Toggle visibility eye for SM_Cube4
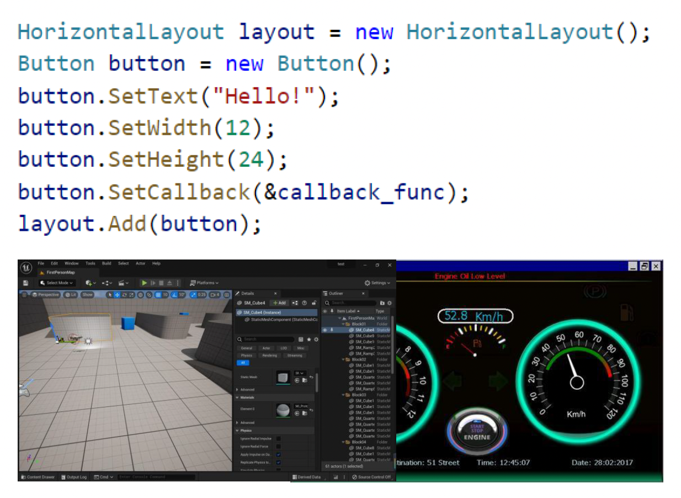Image resolution: width=681 pixels, height=498 pixels. [x=324, y=330]
